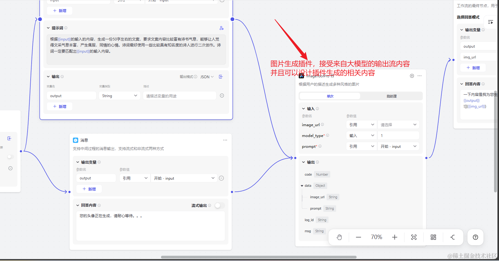Click the image_url String output row

[324, 197]
